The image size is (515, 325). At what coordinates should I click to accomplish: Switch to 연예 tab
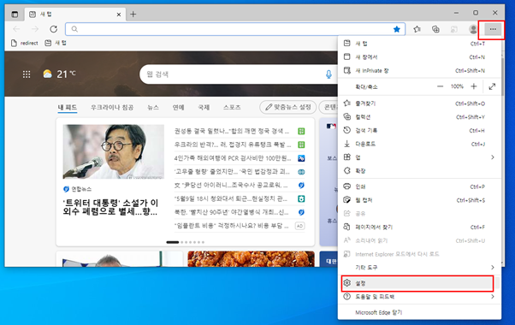tap(178, 108)
